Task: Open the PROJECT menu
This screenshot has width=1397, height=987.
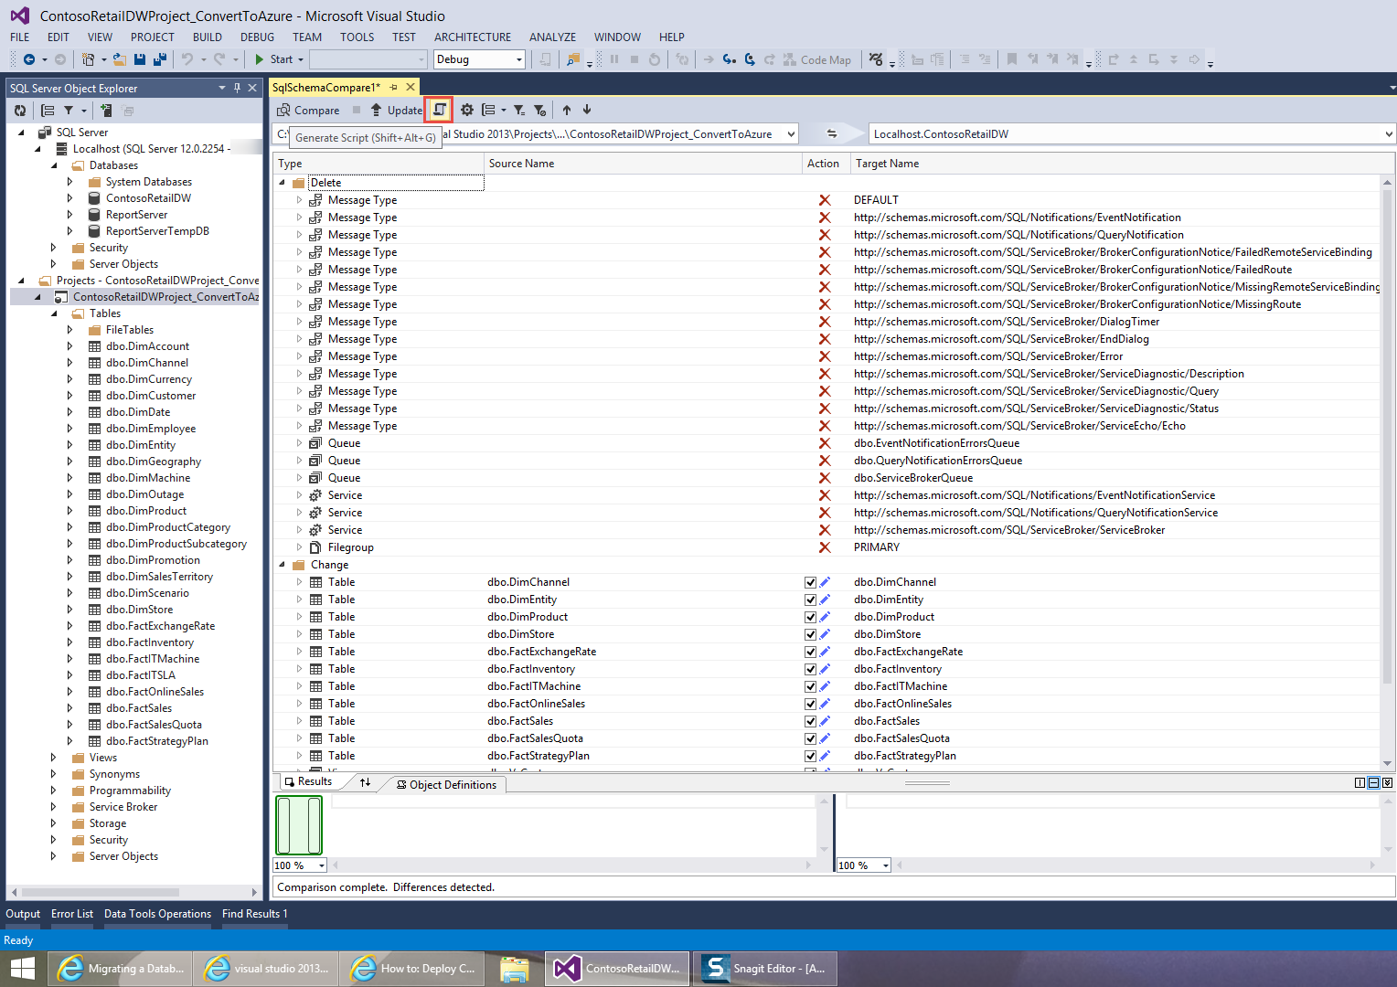Action: (152, 37)
